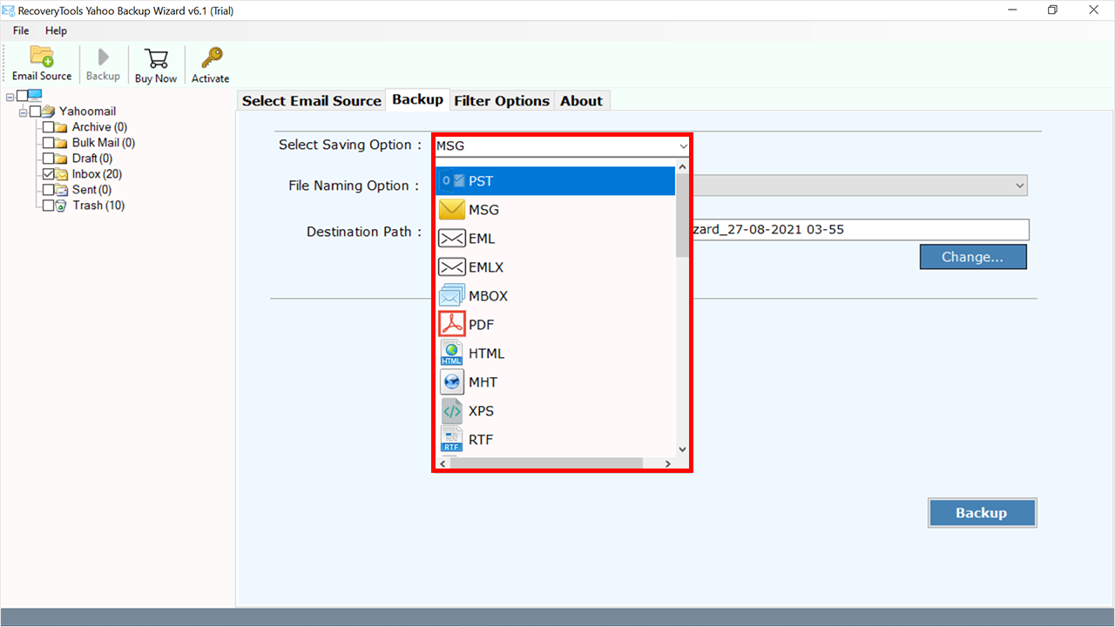Viewport: 1115px width, 627px height.
Task: Collapse the Select Saving Option dropdown
Action: (683, 146)
